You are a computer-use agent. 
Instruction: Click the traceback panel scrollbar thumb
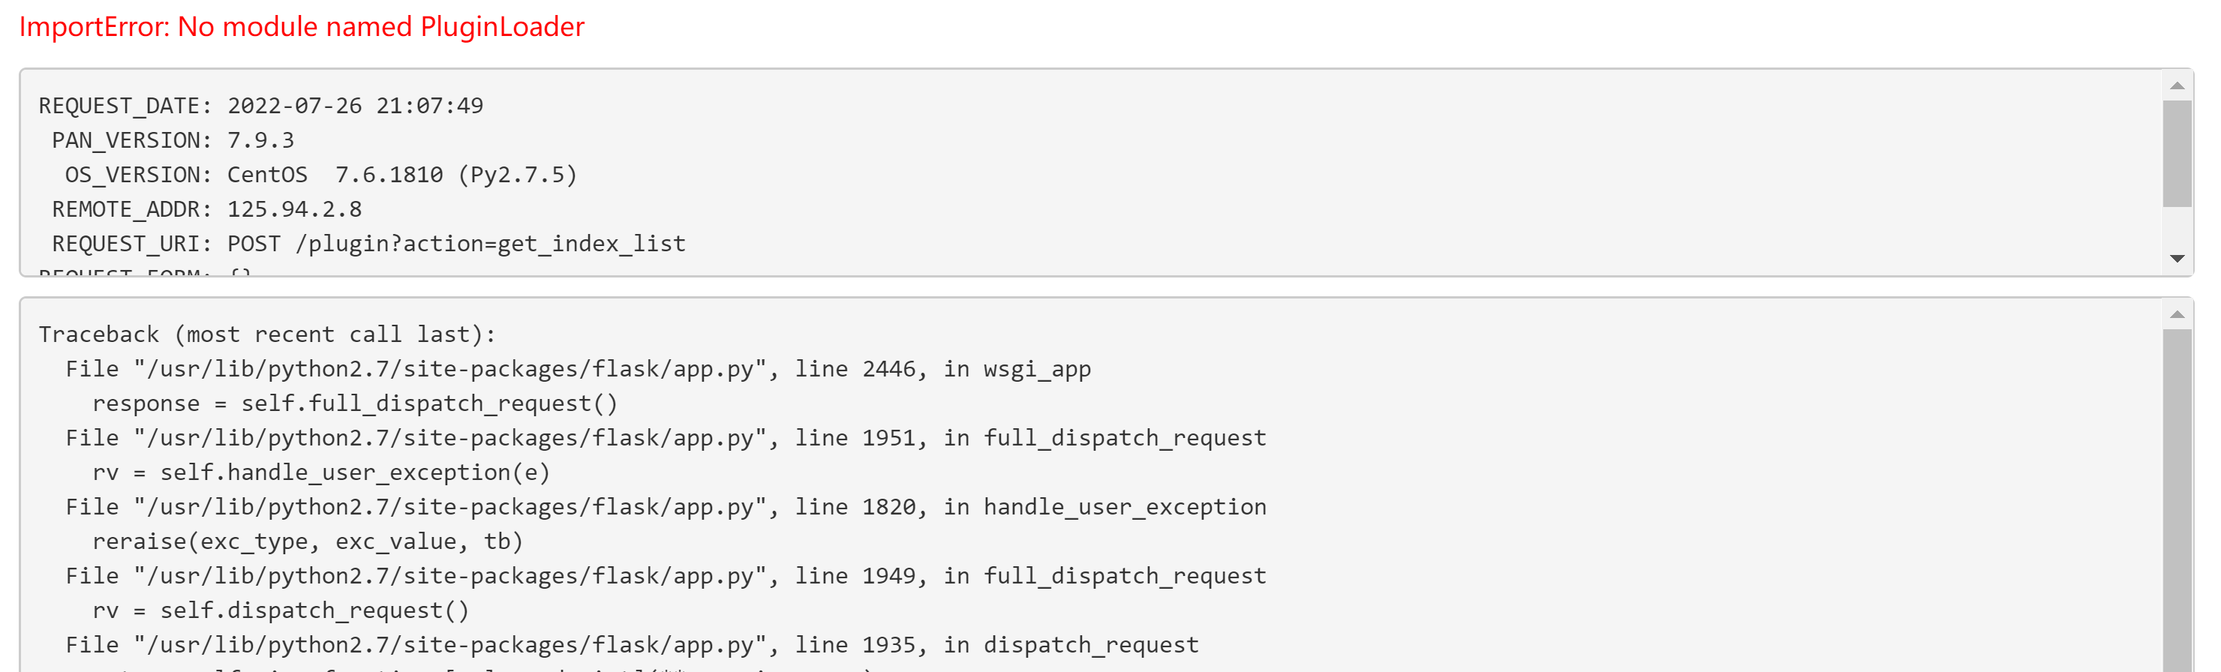pos(2176,500)
